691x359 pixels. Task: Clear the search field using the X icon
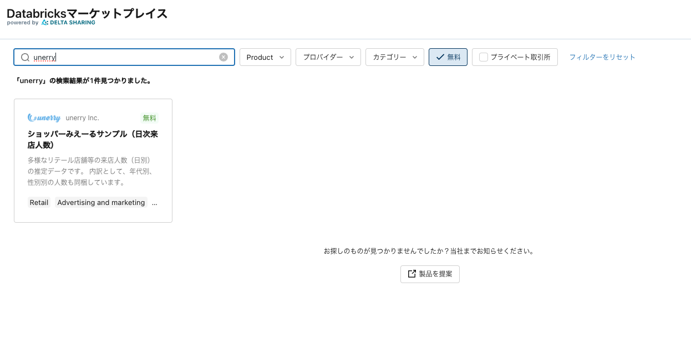click(x=223, y=57)
